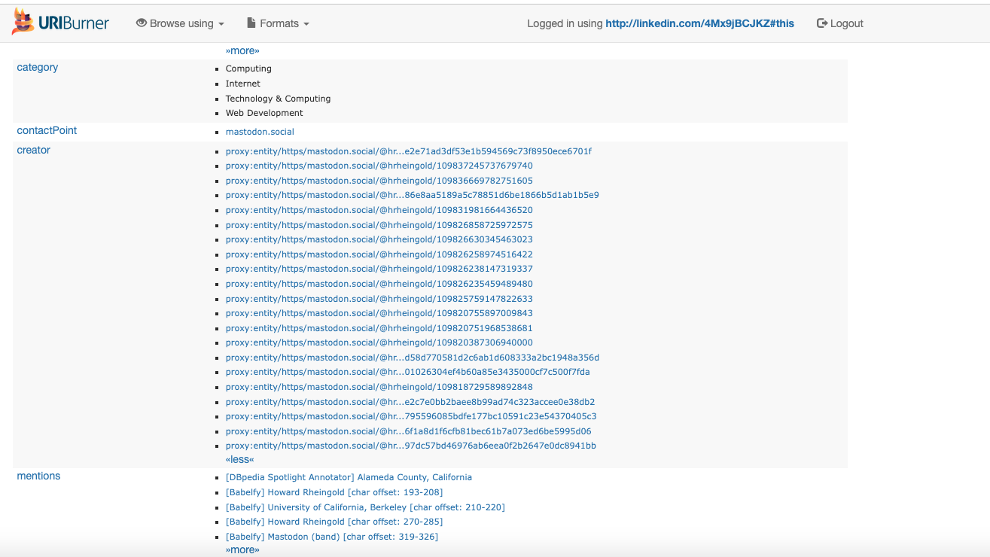The image size is (990, 557).
Task: Open Babelfy Howard Rheingold offset 193-208 link
Action: [334, 492]
